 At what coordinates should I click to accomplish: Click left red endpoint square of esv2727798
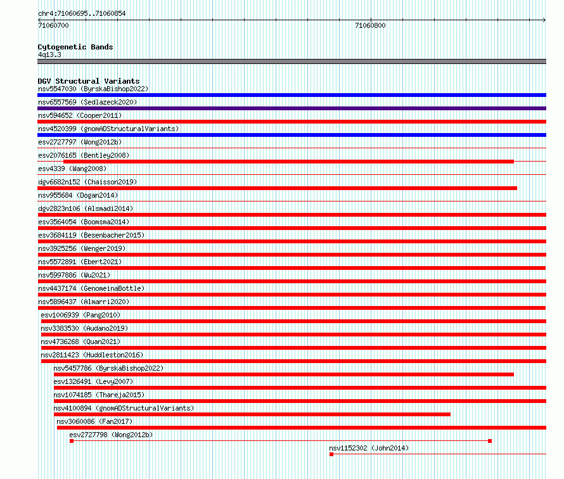[72, 441]
